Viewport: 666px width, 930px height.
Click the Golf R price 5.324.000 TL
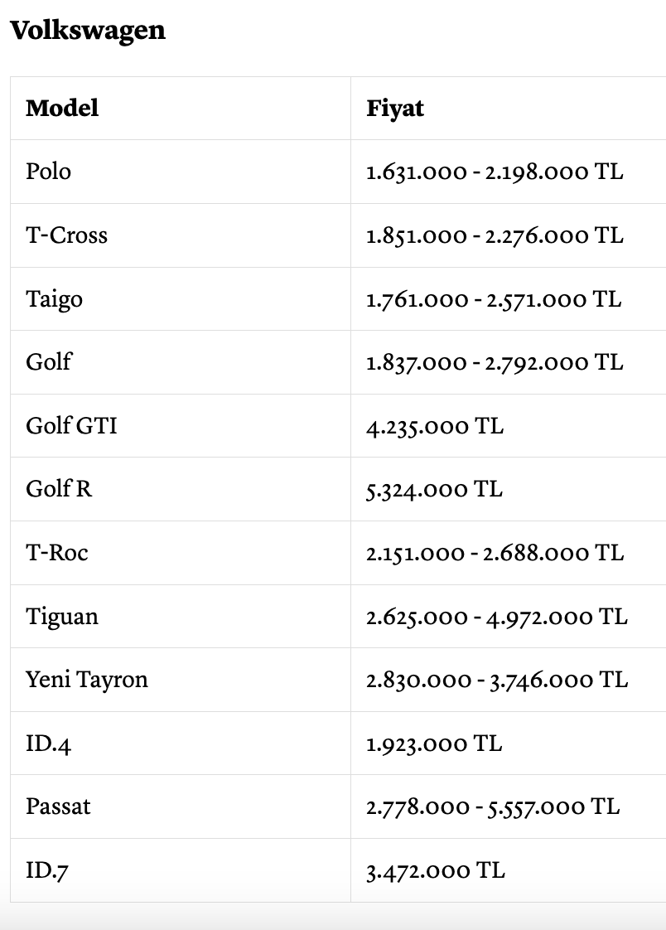coord(434,489)
